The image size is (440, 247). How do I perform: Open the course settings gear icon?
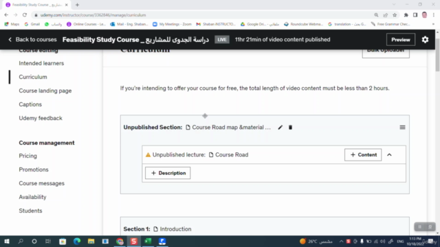pyautogui.click(x=425, y=40)
